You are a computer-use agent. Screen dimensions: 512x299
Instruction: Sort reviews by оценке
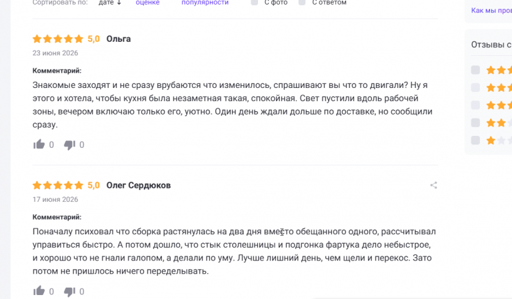click(x=147, y=3)
